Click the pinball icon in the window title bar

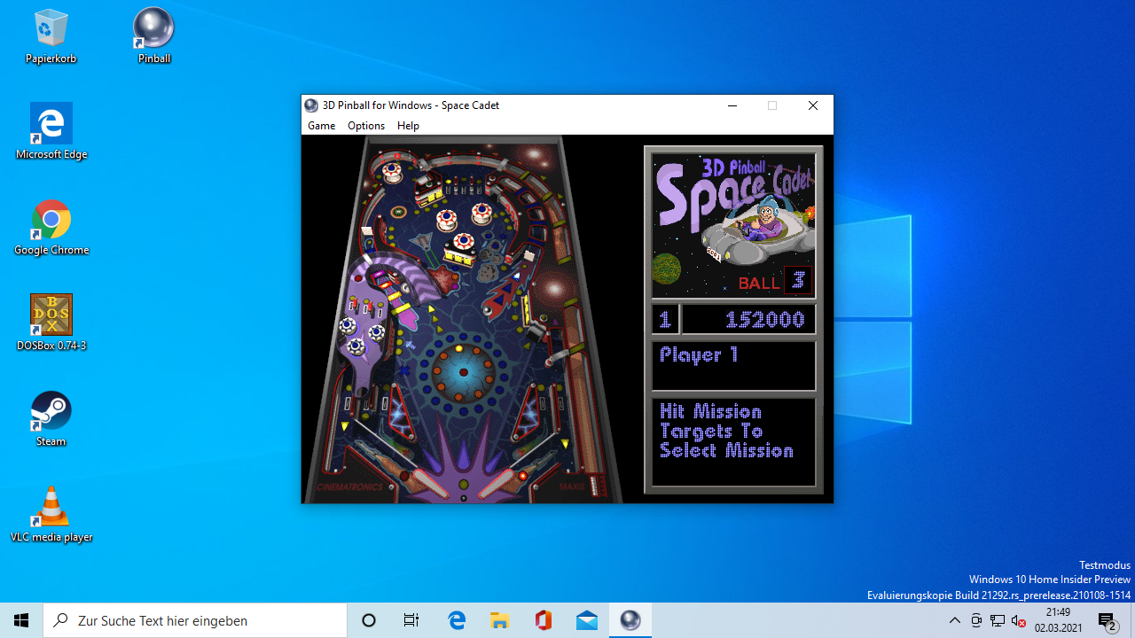coord(311,105)
